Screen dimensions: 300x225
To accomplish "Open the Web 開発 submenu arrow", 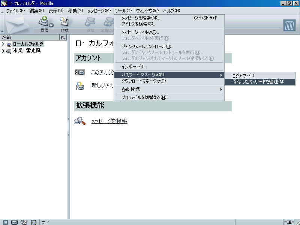I will click(x=221, y=89).
